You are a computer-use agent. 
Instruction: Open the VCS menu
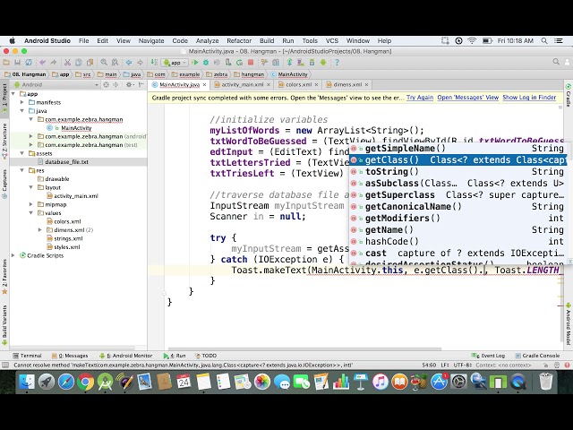(x=332, y=41)
